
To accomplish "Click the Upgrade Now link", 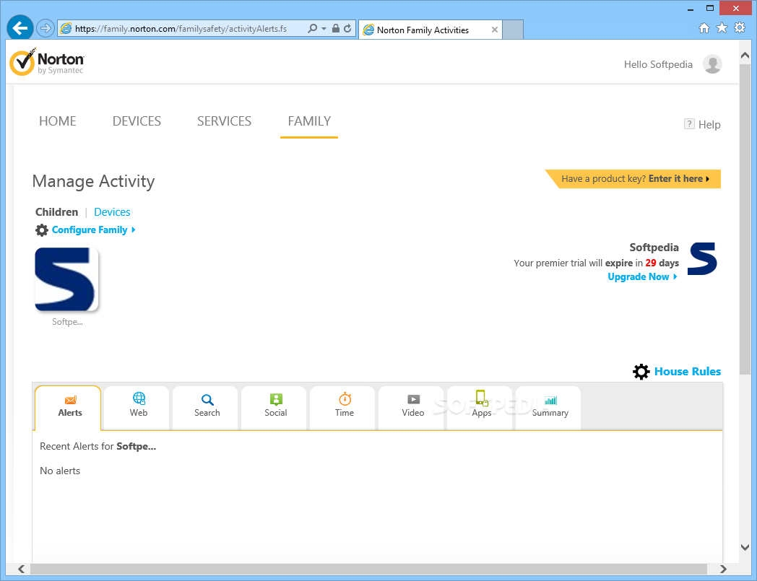I will click(x=642, y=276).
